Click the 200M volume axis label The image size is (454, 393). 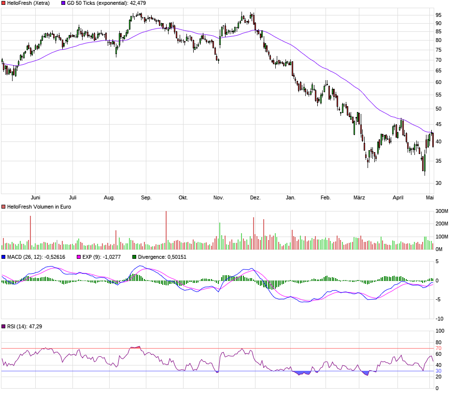pyautogui.click(x=442, y=224)
